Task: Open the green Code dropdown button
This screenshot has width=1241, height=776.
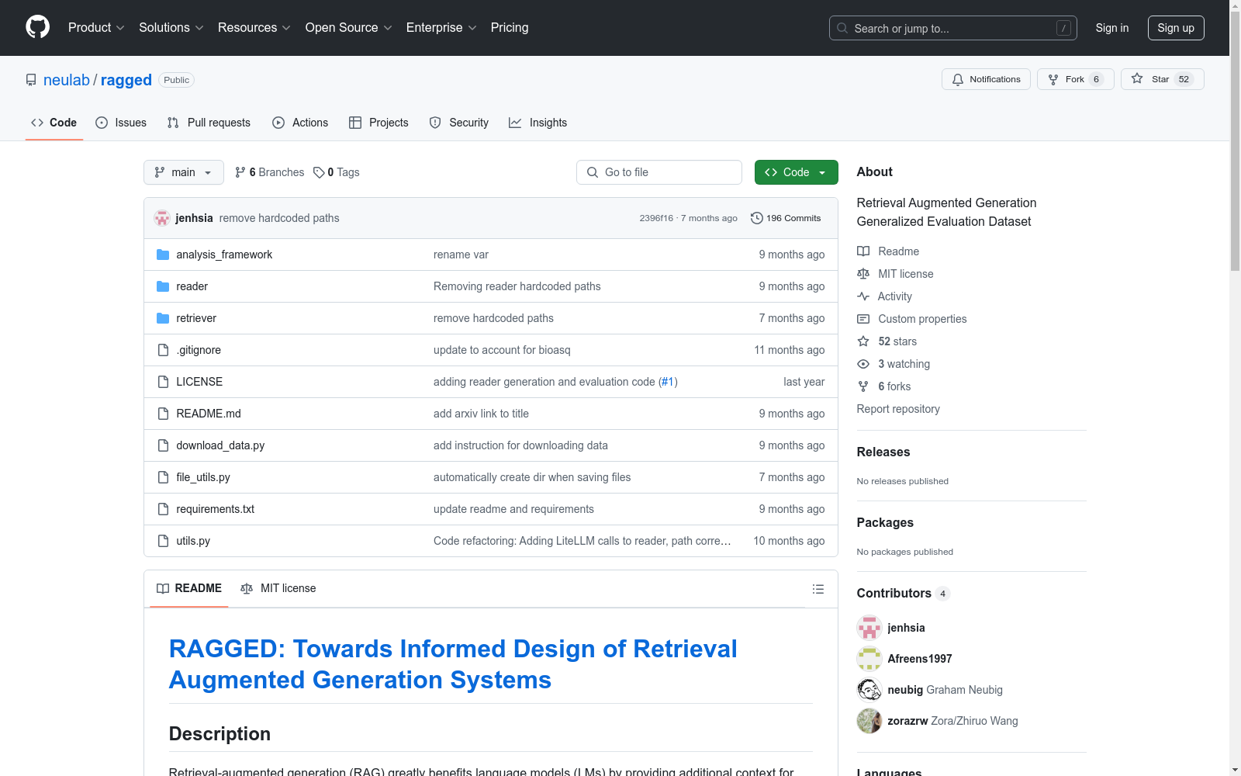Action: point(796,172)
